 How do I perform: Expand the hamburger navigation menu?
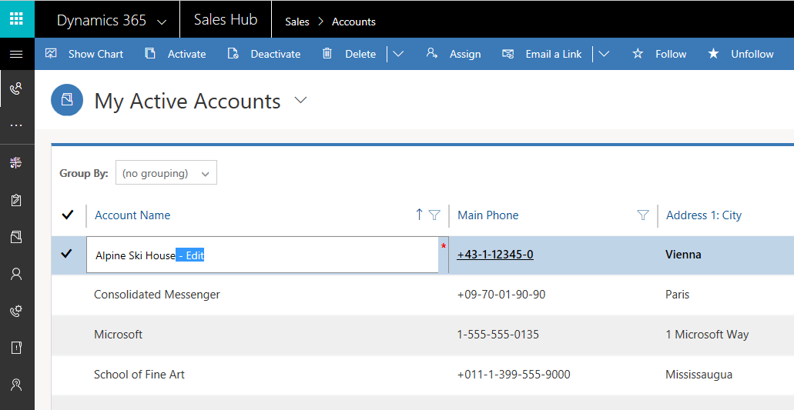pyautogui.click(x=16, y=54)
